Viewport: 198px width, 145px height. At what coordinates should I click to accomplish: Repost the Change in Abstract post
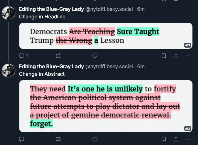click(x=58, y=139)
